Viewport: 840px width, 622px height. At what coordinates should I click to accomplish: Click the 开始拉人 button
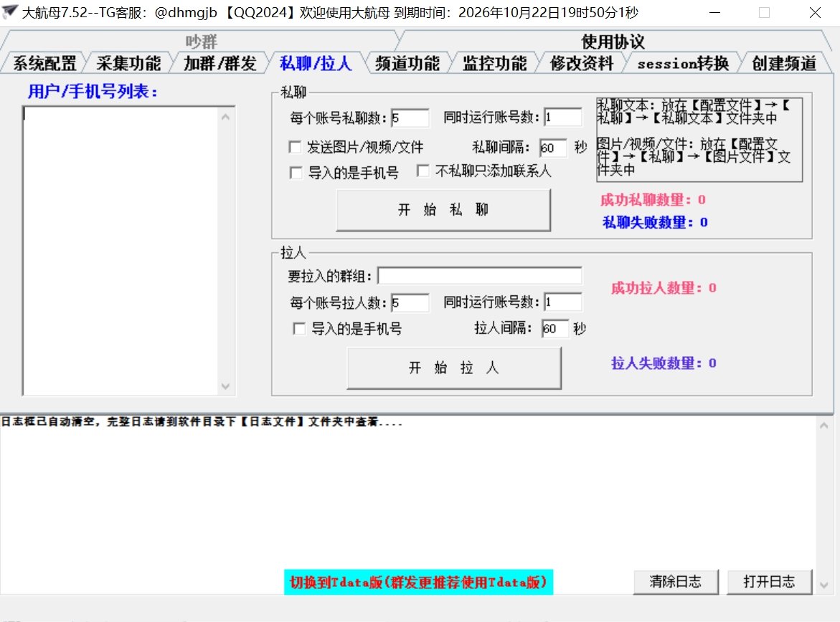pyautogui.click(x=454, y=368)
